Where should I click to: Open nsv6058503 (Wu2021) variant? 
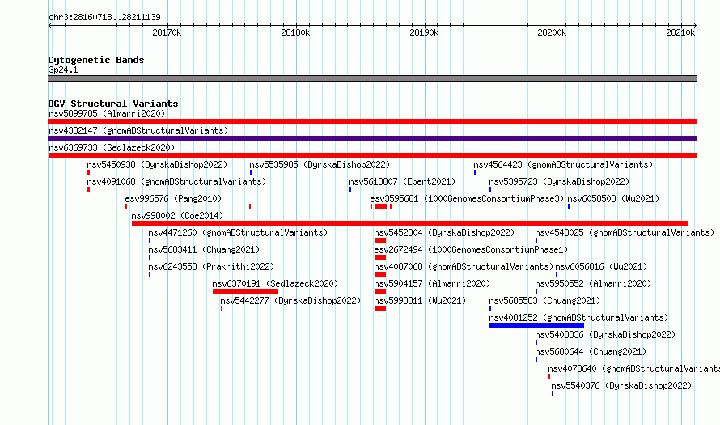coord(613,198)
